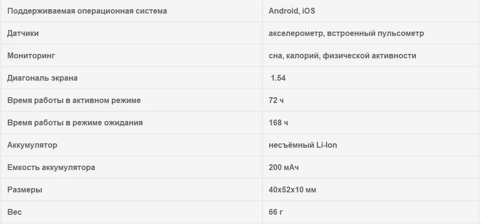Select the "Android, iOS" value cell
This screenshot has width=481, height=224.
(x=292, y=11)
